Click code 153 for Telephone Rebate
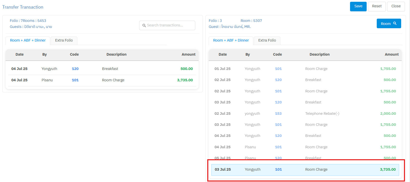The image size is (410, 182). click(x=278, y=114)
